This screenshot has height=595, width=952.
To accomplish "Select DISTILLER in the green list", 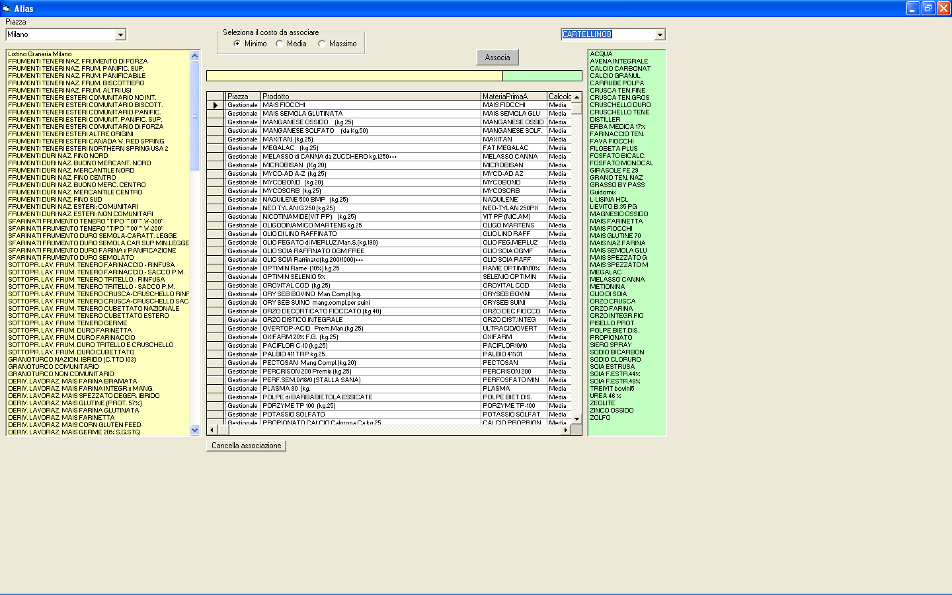I will pos(605,120).
